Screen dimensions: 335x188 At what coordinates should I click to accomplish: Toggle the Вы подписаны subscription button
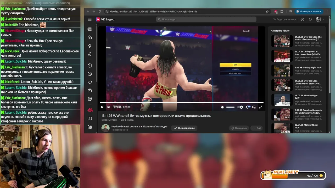(x=184, y=128)
